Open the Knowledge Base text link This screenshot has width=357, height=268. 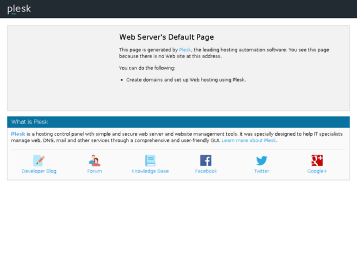[x=150, y=171]
